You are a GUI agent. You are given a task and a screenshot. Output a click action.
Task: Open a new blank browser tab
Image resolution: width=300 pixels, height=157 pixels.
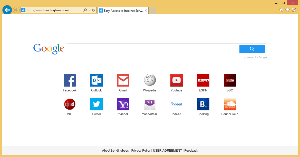[152, 11]
